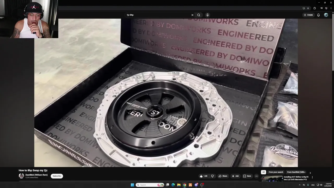Clear the YouTube search box text

192,15
